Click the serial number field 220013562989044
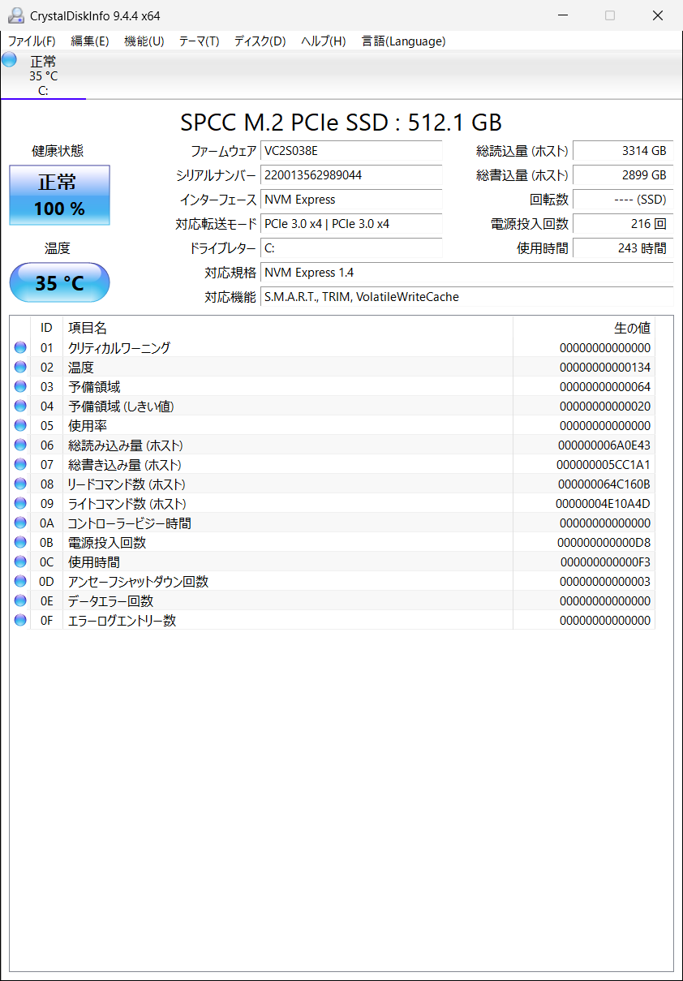The height and width of the screenshot is (981, 683). point(351,175)
